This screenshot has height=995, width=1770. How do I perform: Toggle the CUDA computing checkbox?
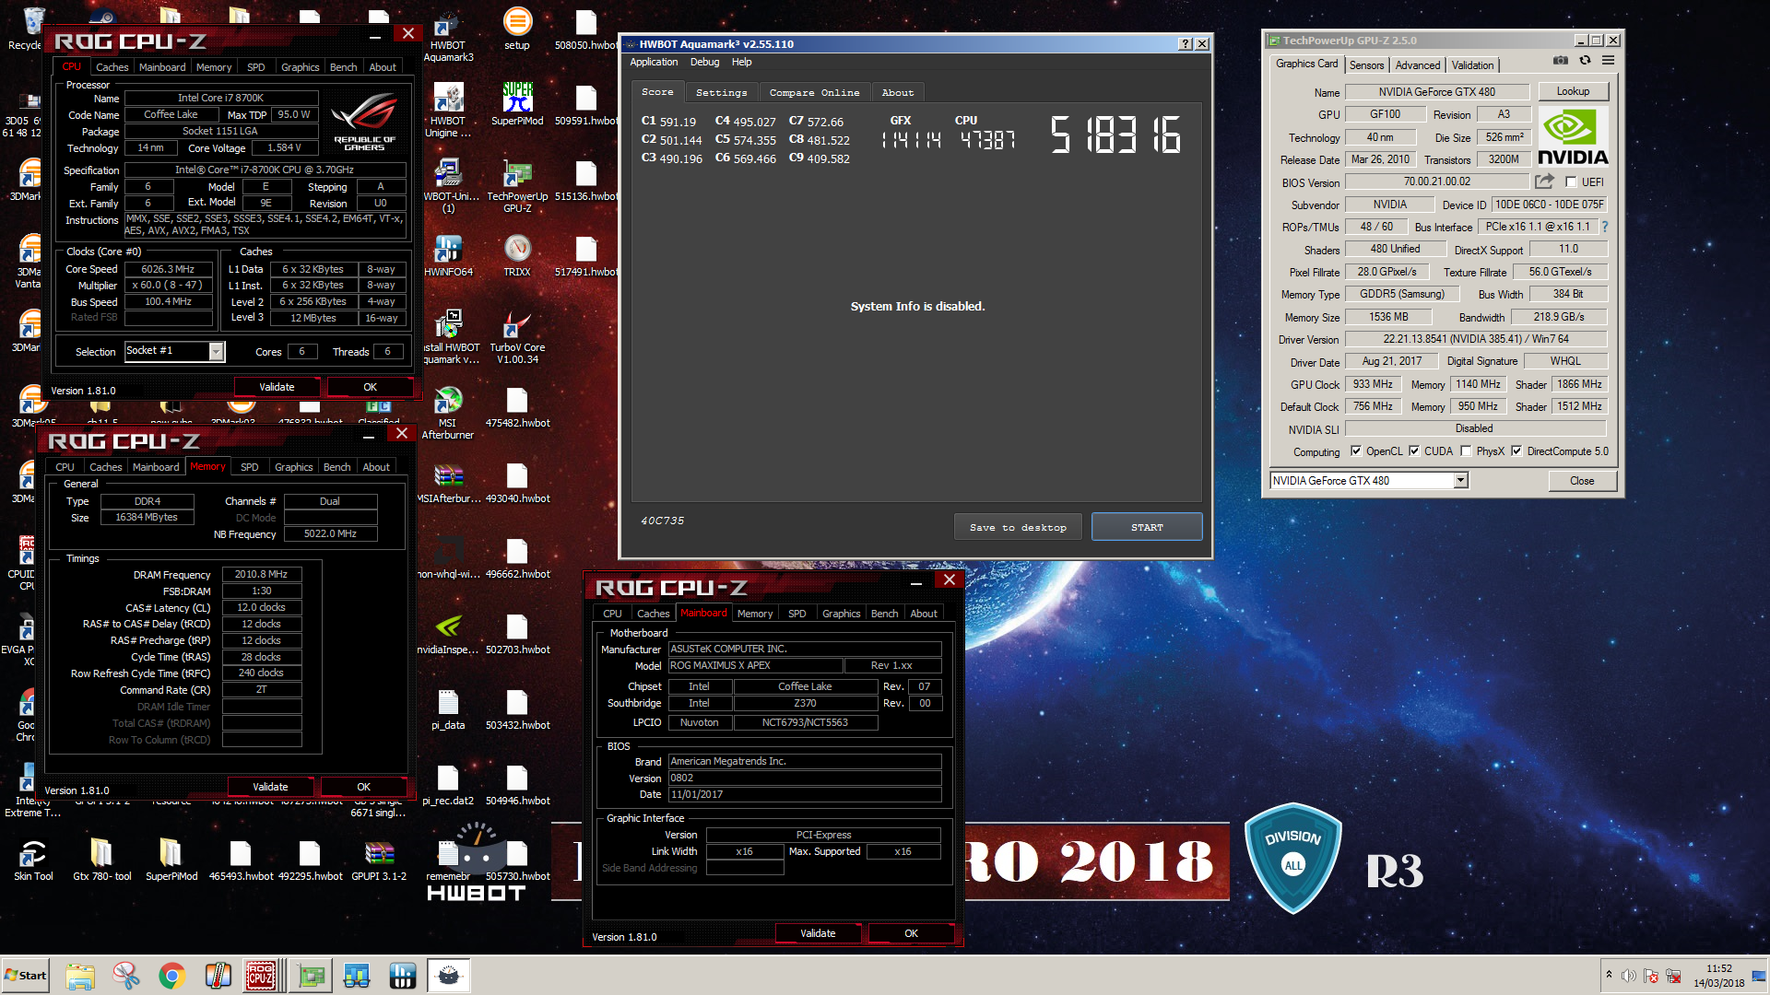tap(1414, 451)
